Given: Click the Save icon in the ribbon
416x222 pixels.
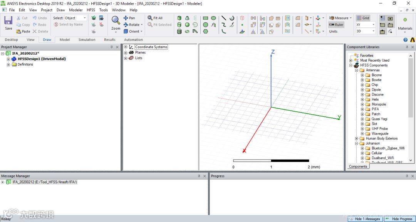Looking at the screenshot, I should 8,21.
